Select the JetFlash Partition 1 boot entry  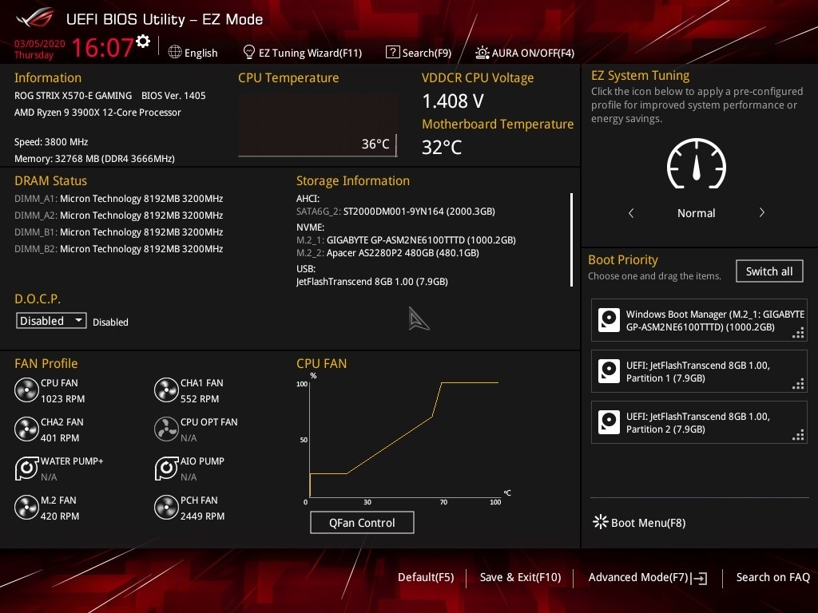point(699,371)
